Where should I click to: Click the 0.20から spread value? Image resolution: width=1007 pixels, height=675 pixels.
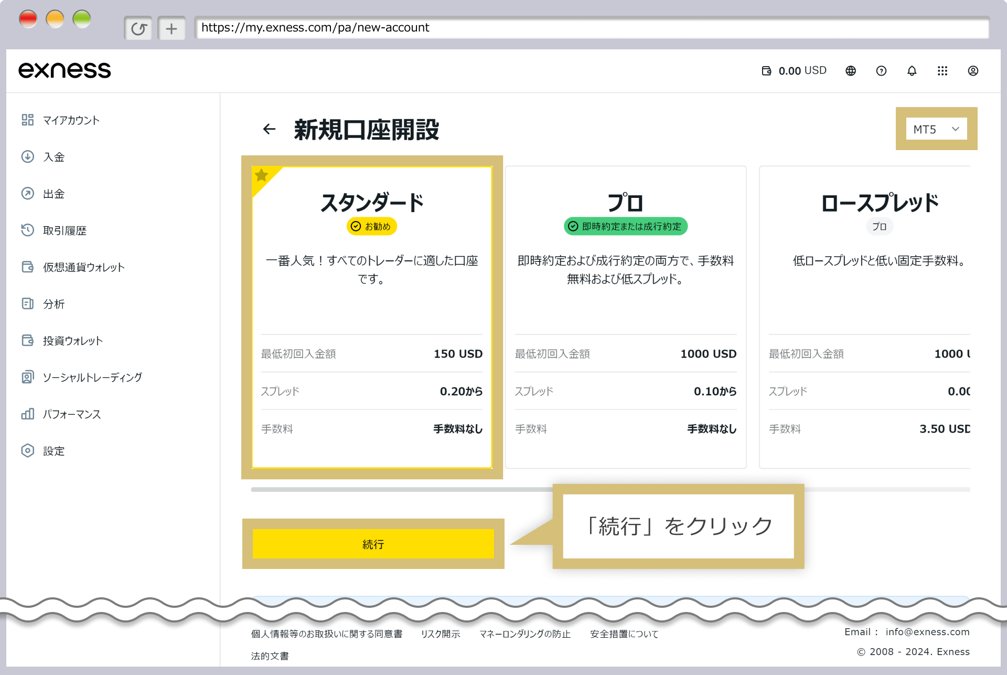point(461,391)
